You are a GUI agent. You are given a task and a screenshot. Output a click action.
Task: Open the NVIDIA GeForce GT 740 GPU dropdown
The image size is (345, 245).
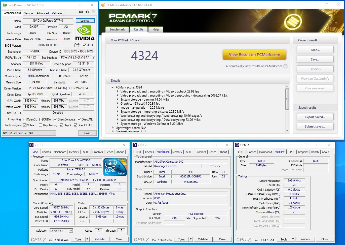coord(29,133)
